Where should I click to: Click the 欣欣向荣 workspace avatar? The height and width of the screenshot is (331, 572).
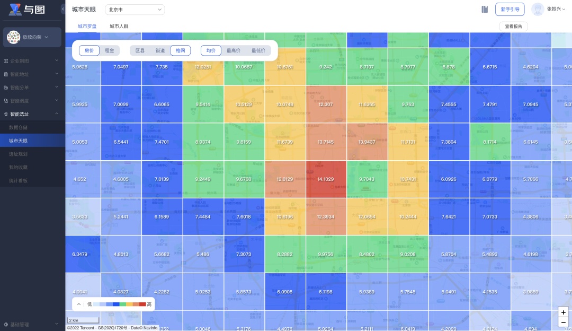[x=14, y=37]
